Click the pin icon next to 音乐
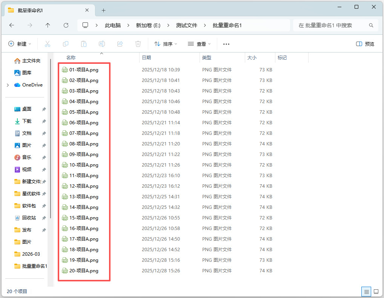This screenshot has height=298, width=384. click(x=44, y=157)
